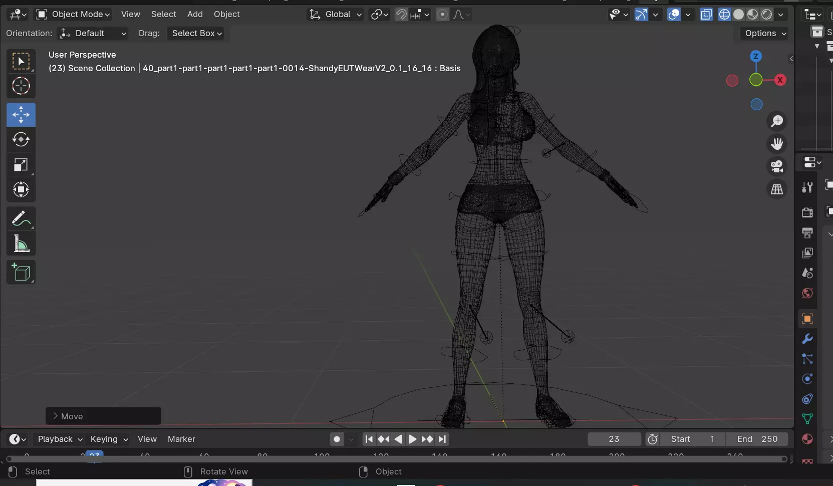The image size is (833, 486).
Task: Expand the Move operator panel
Action: click(x=103, y=416)
